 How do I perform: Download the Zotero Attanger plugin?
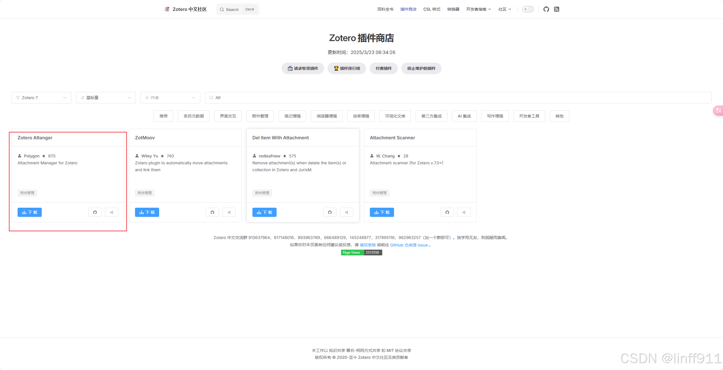point(30,212)
